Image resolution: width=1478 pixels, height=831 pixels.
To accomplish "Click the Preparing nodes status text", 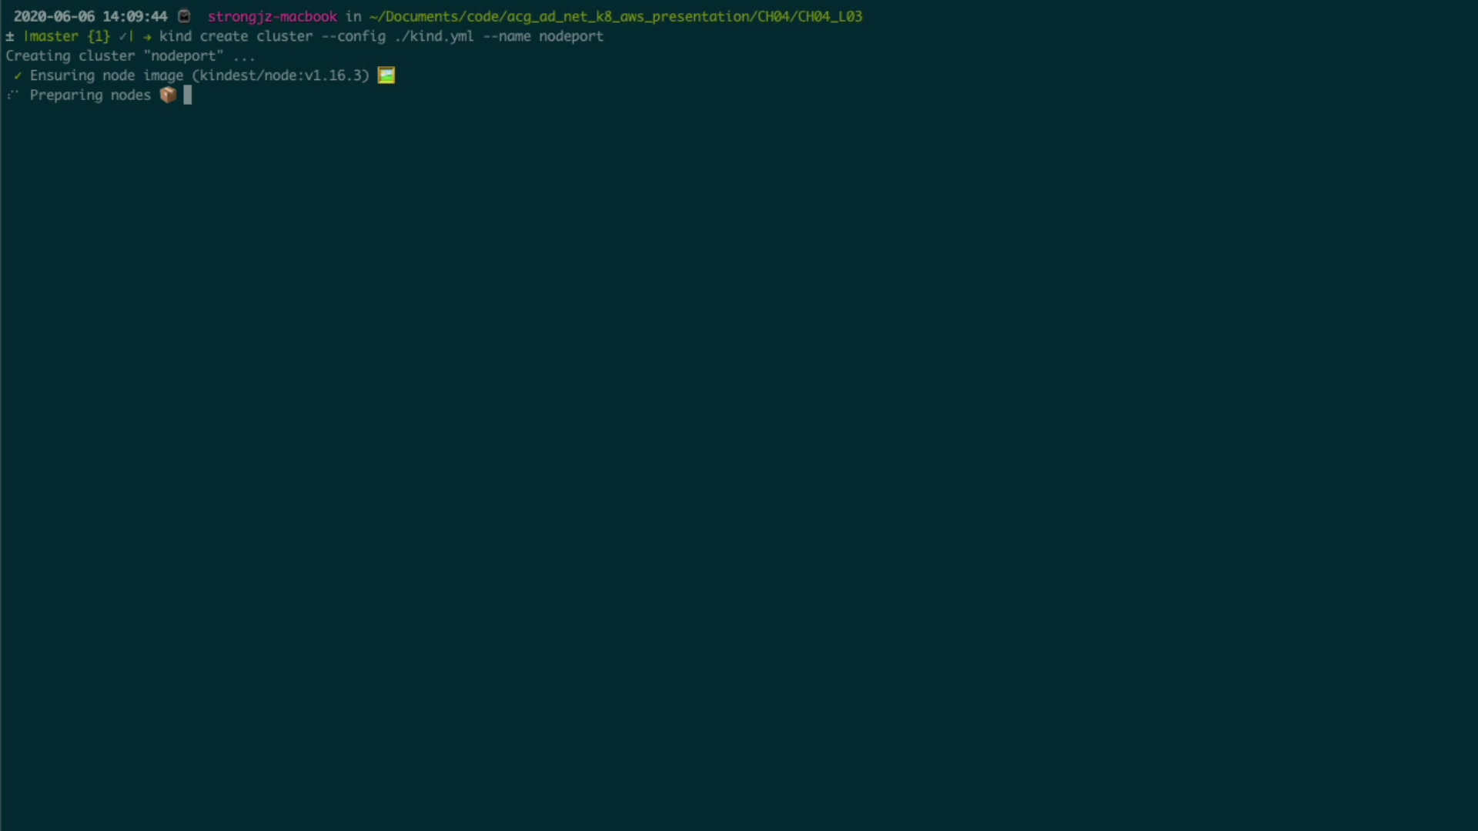I will 89,95.
